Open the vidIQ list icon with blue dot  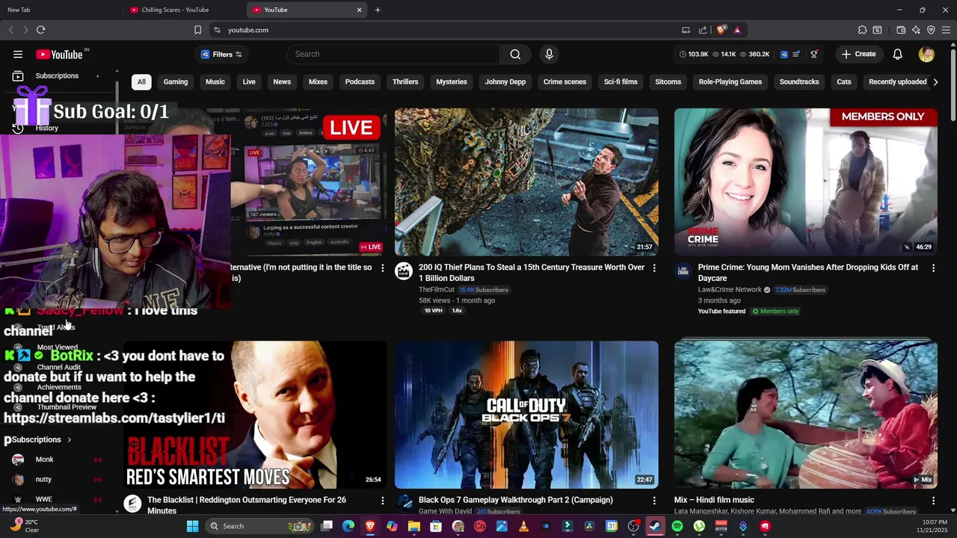click(796, 54)
